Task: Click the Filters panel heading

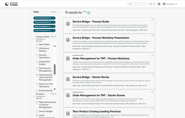Action: pos(36,12)
